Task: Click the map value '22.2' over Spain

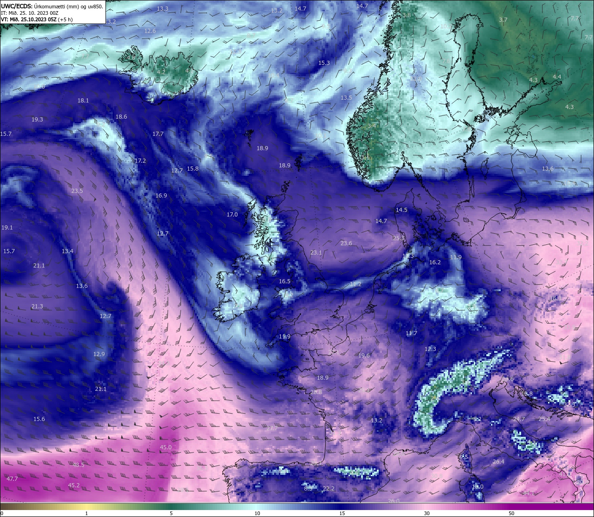Action: 329,489
